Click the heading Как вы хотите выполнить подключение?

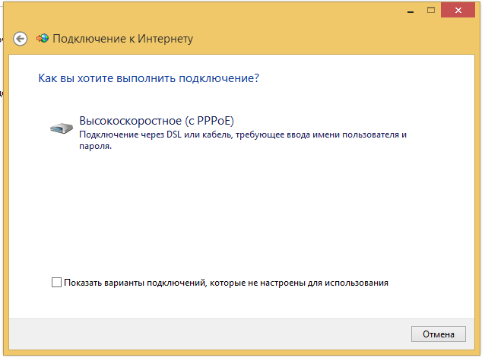148,78
